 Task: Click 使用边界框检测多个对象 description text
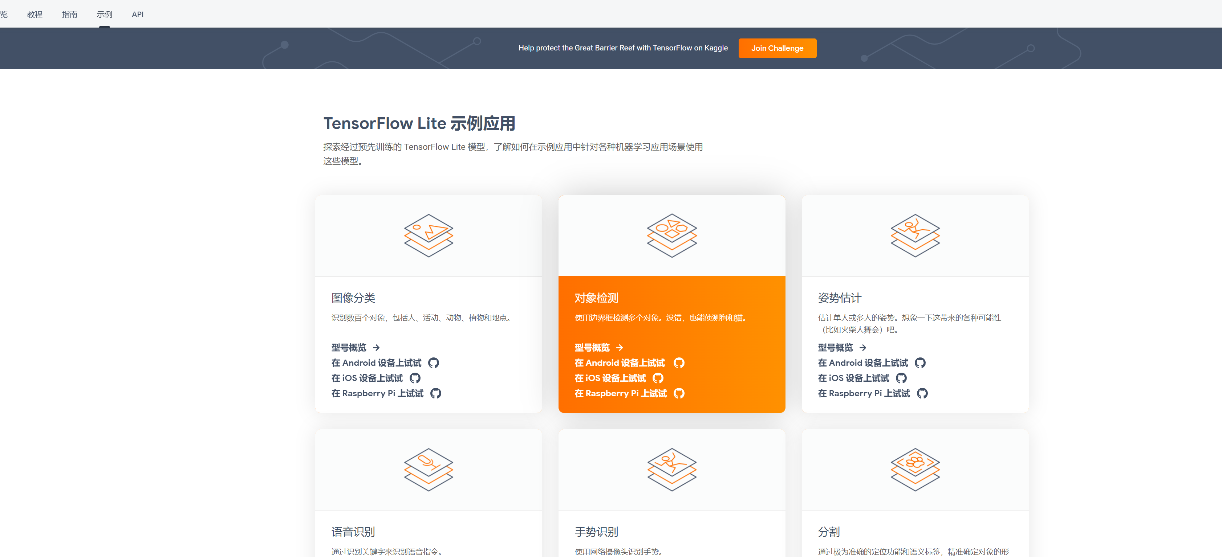(x=662, y=318)
